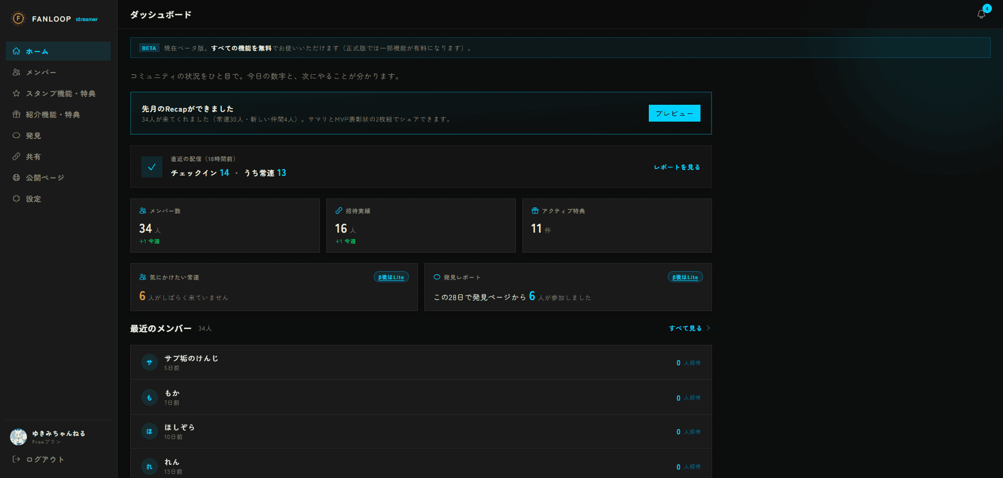The width and height of the screenshot is (1003, 478).
Task: Click the β後はLite badge on 気にかけたい常連
Action: pyautogui.click(x=391, y=277)
